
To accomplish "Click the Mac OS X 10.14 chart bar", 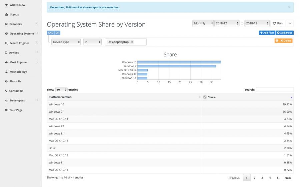I will [142, 70].
